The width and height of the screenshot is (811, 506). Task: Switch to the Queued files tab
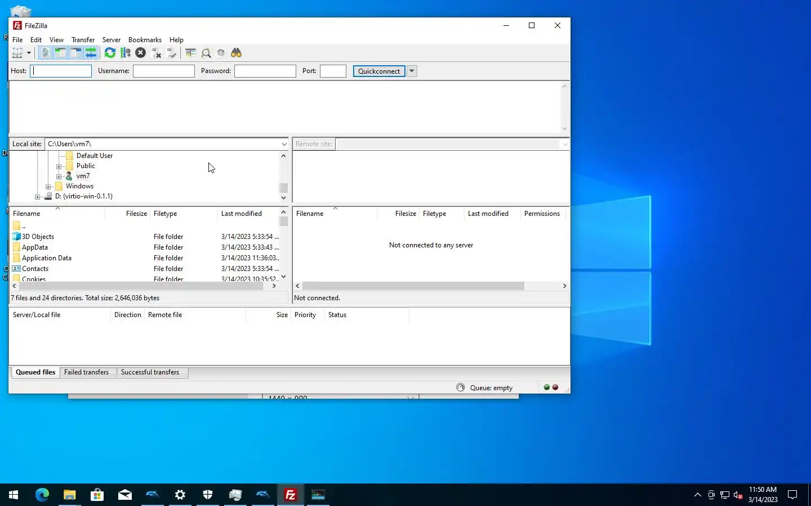(35, 372)
